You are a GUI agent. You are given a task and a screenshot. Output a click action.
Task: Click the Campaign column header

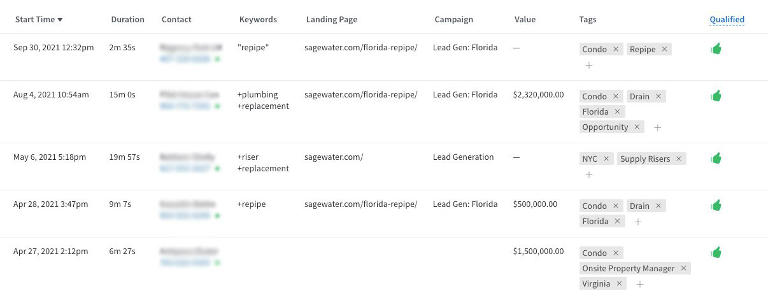pyautogui.click(x=453, y=19)
